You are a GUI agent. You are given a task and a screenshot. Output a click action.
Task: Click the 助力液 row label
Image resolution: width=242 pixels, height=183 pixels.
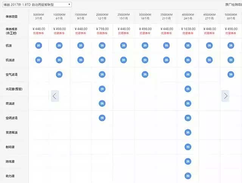tap(10, 176)
